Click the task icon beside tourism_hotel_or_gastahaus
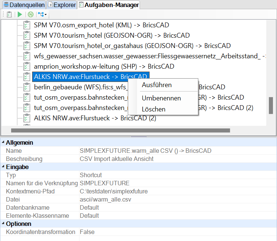 (x=27, y=45)
